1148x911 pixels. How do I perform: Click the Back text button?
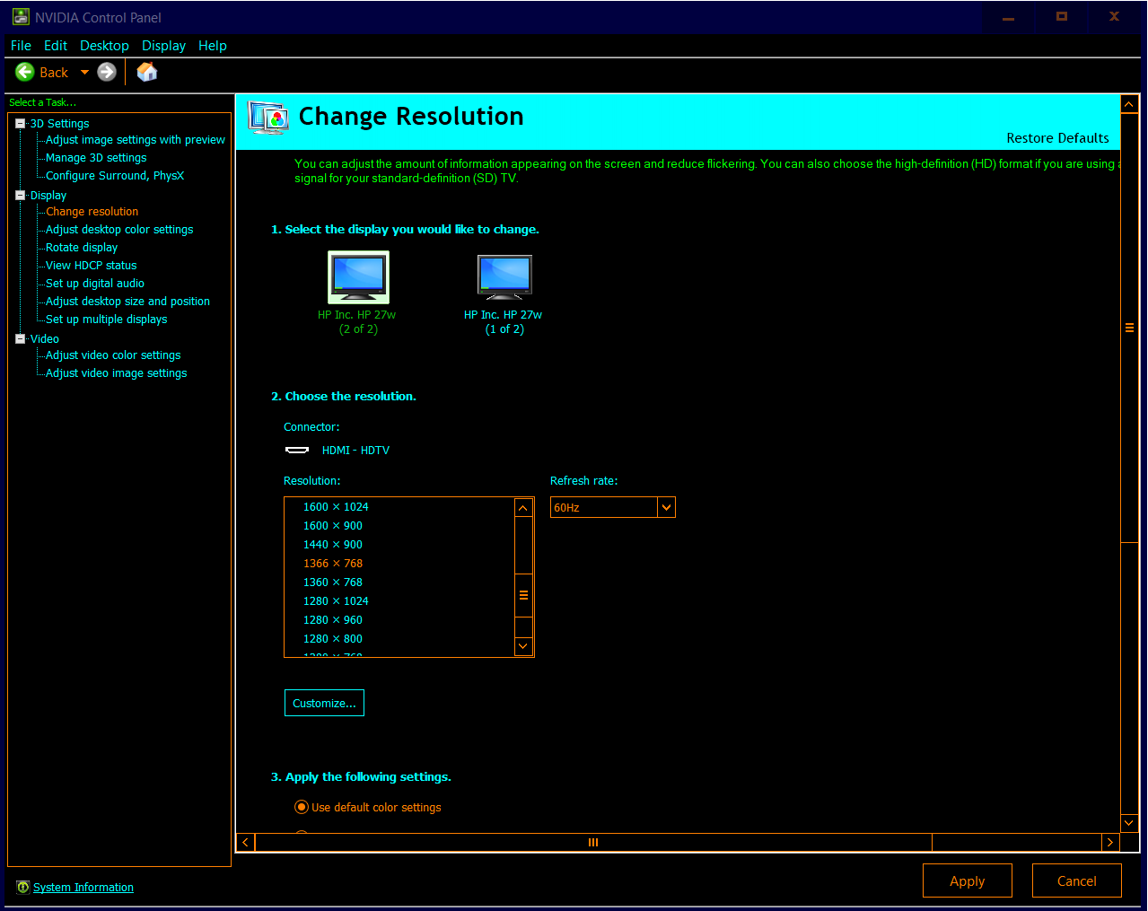54,73
